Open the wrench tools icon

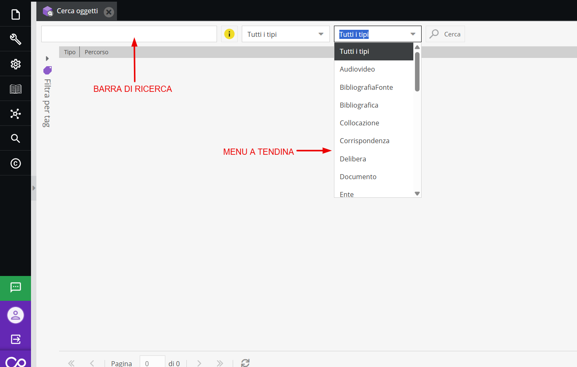point(15,39)
